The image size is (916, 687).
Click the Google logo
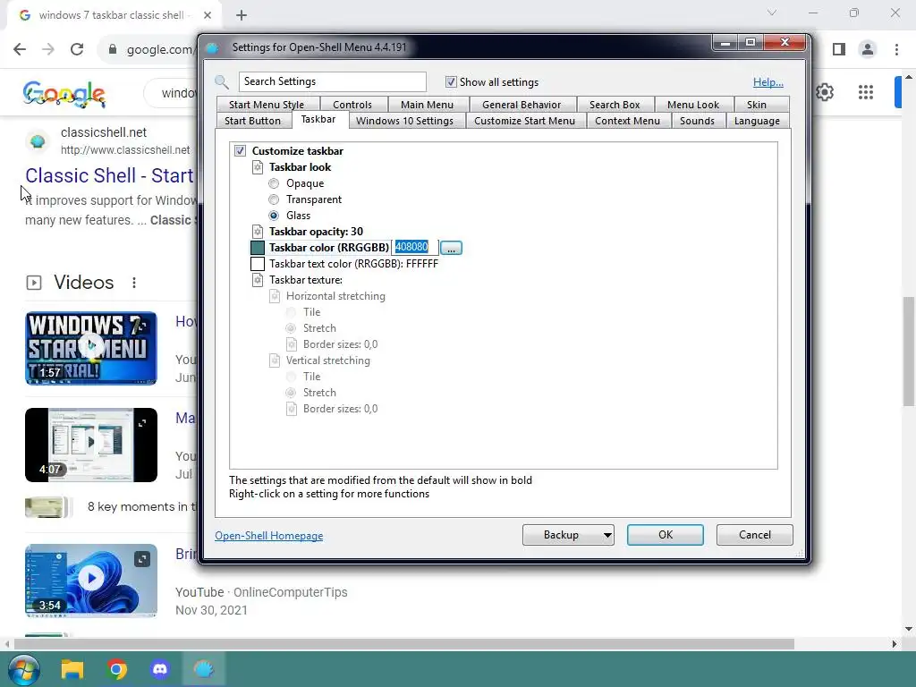click(x=64, y=93)
